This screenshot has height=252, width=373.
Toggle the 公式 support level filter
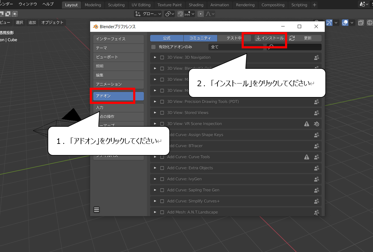click(167, 38)
